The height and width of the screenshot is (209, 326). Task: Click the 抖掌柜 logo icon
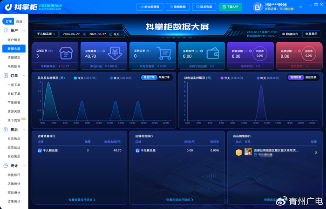(x=9, y=7)
